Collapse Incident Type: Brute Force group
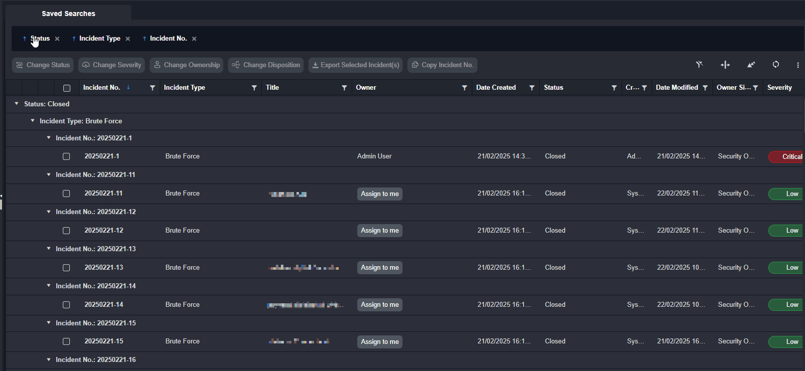This screenshot has width=805, height=371. tap(33, 121)
